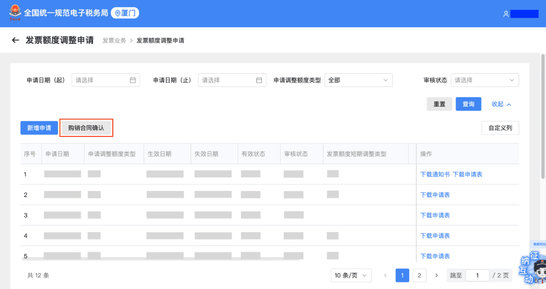This screenshot has height=289, width=546.
Task: Collapse filters with 收起
Action: (501, 104)
